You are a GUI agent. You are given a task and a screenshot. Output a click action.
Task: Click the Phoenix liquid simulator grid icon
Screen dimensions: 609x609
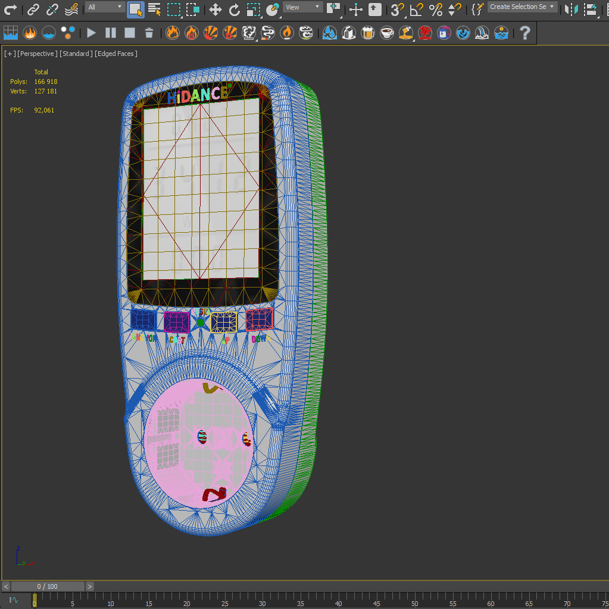click(11, 33)
